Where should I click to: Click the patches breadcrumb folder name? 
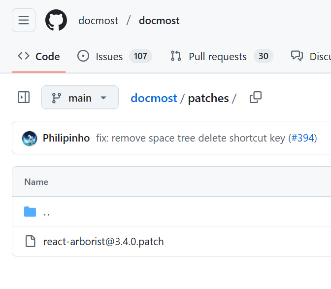pos(208,98)
